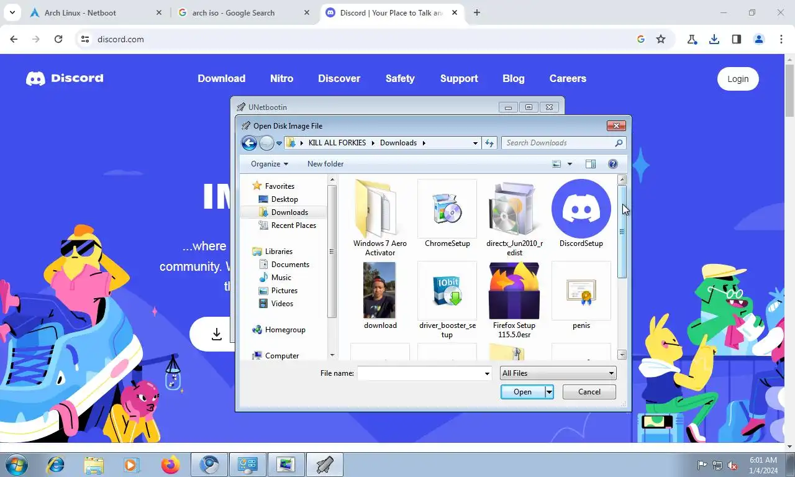The width and height of the screenshot is (795, 477).
Task: Select the Firefox Setup 115.5.0esr file
Action: click(x=514, y=300)
